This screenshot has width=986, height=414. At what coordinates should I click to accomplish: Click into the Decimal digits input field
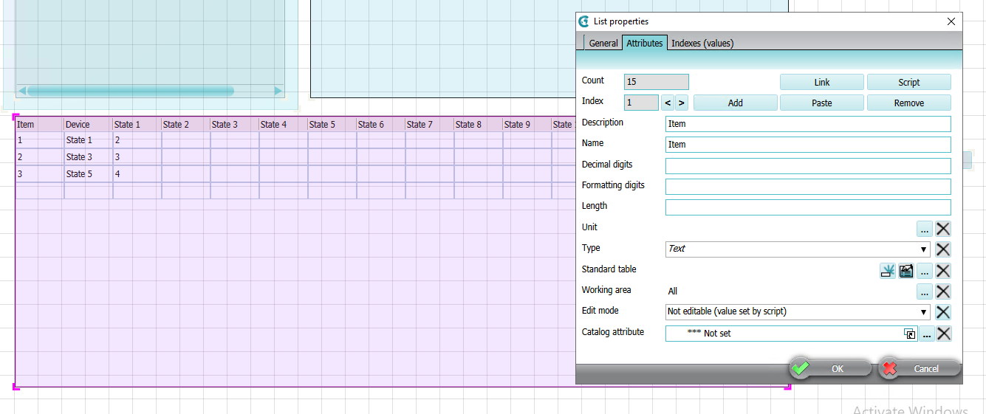pyautogui.click(x=807, y=166)
